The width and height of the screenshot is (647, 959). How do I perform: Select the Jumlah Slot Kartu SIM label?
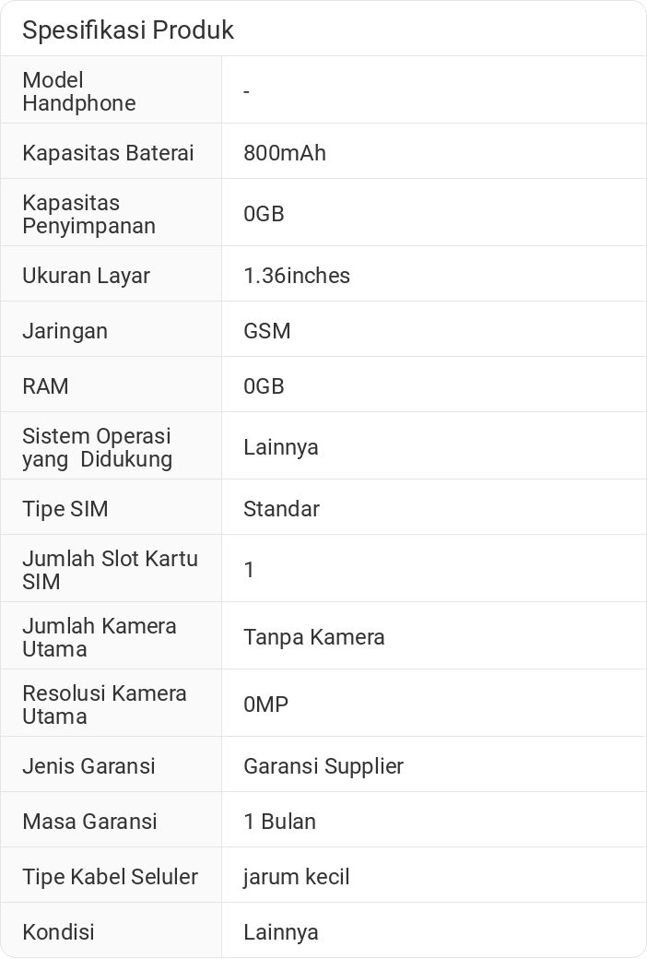pos(110,570)
